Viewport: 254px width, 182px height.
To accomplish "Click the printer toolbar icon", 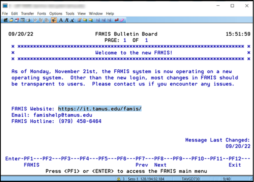I will click(28, 20).
